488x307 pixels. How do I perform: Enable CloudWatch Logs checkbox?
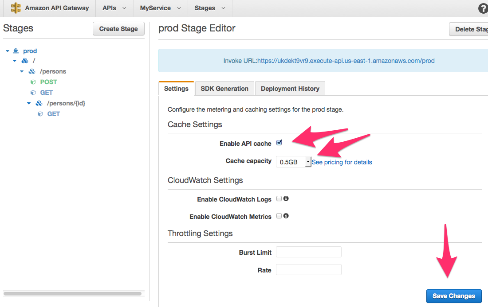[x=279, y=198]
